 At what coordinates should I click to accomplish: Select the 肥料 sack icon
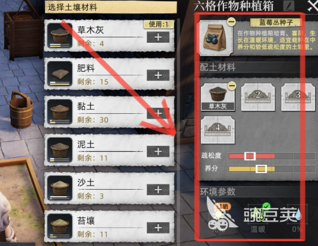click(x=59, y=74)
